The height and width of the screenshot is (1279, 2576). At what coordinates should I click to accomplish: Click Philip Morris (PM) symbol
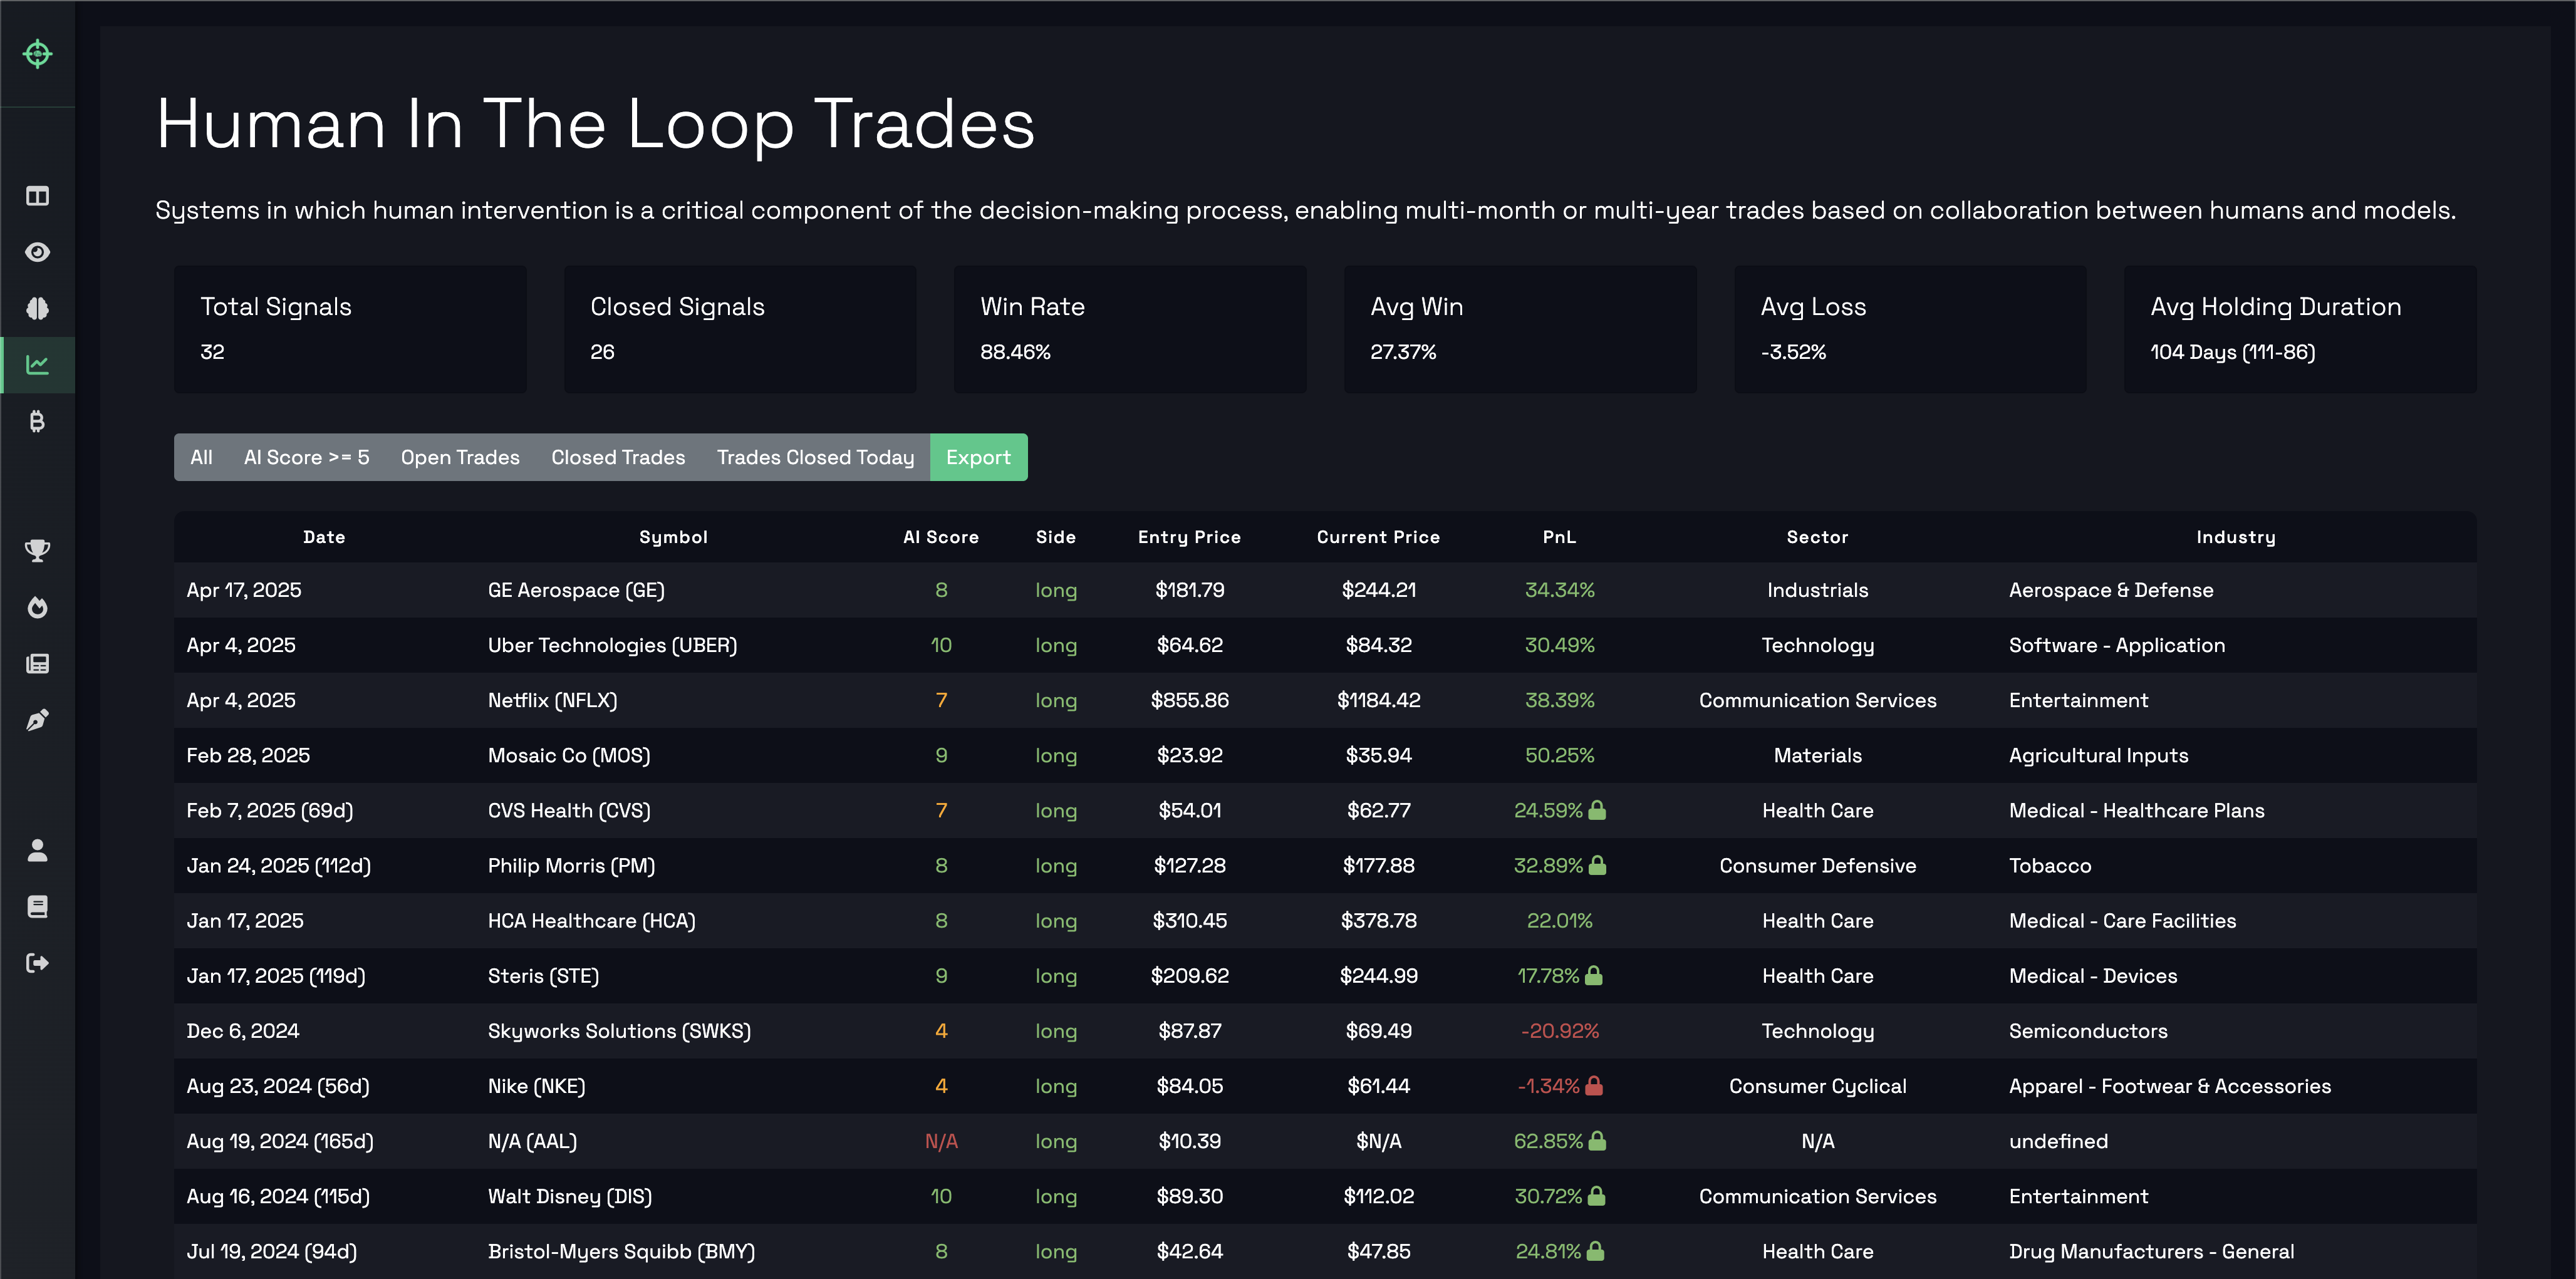[x=571, y=865]
